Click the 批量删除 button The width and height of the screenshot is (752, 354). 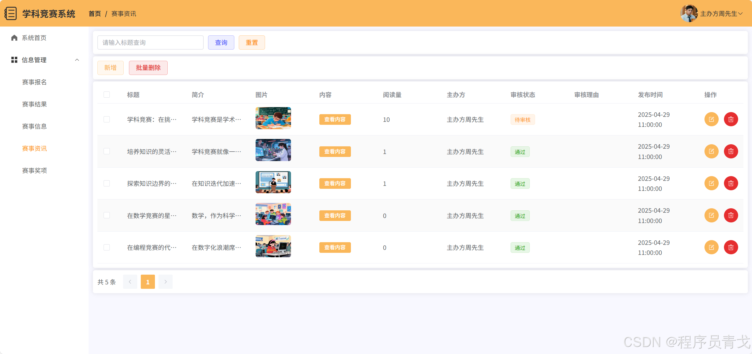coord(148,68)
